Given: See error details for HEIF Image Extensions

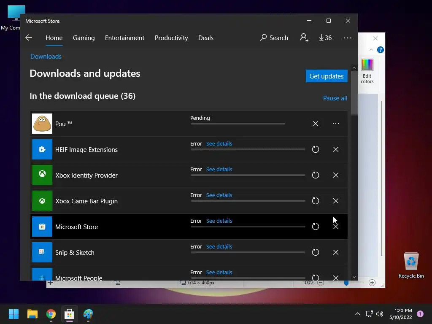Looking at the screenshot, I should [219, 143].
